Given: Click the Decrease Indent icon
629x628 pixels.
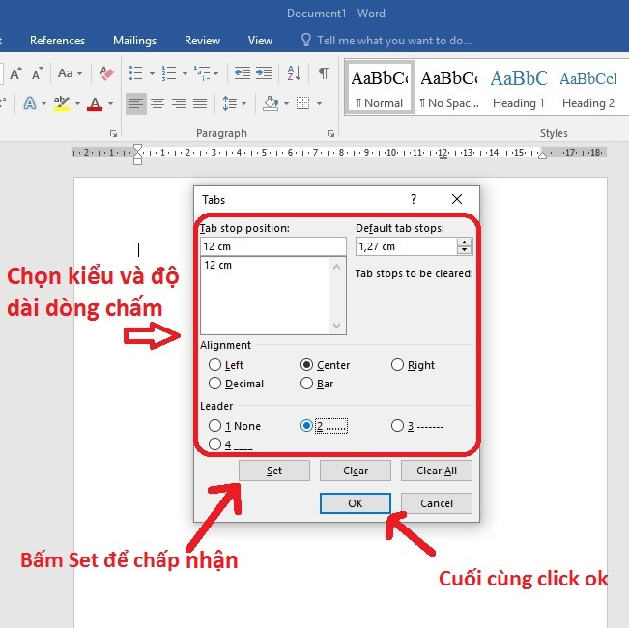Looking at the screenshot, I should coord(243,73).
